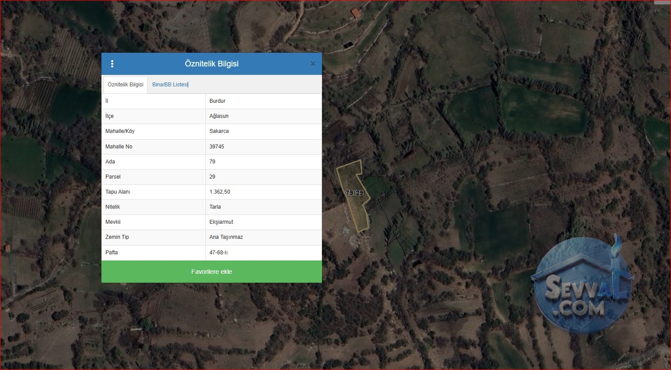Click the Mahalle No value 39745
Viewport: 671px width, 370px height.
[217, 147]
